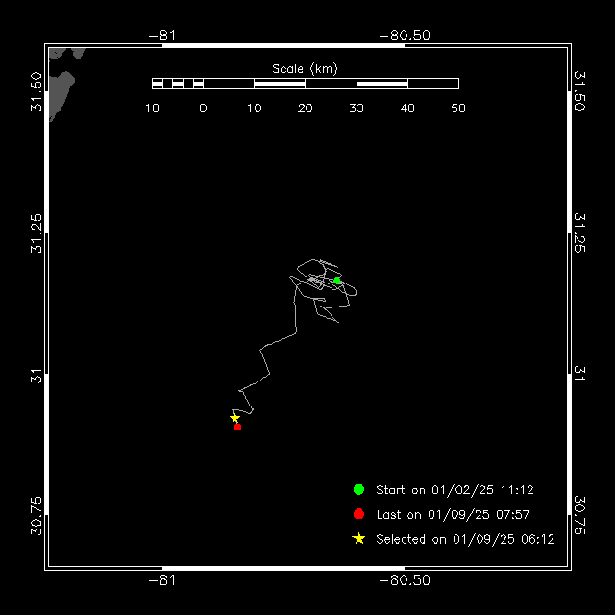Click the green start marker on the track
Screen dimensions: 615x615
tap(337, 281)
